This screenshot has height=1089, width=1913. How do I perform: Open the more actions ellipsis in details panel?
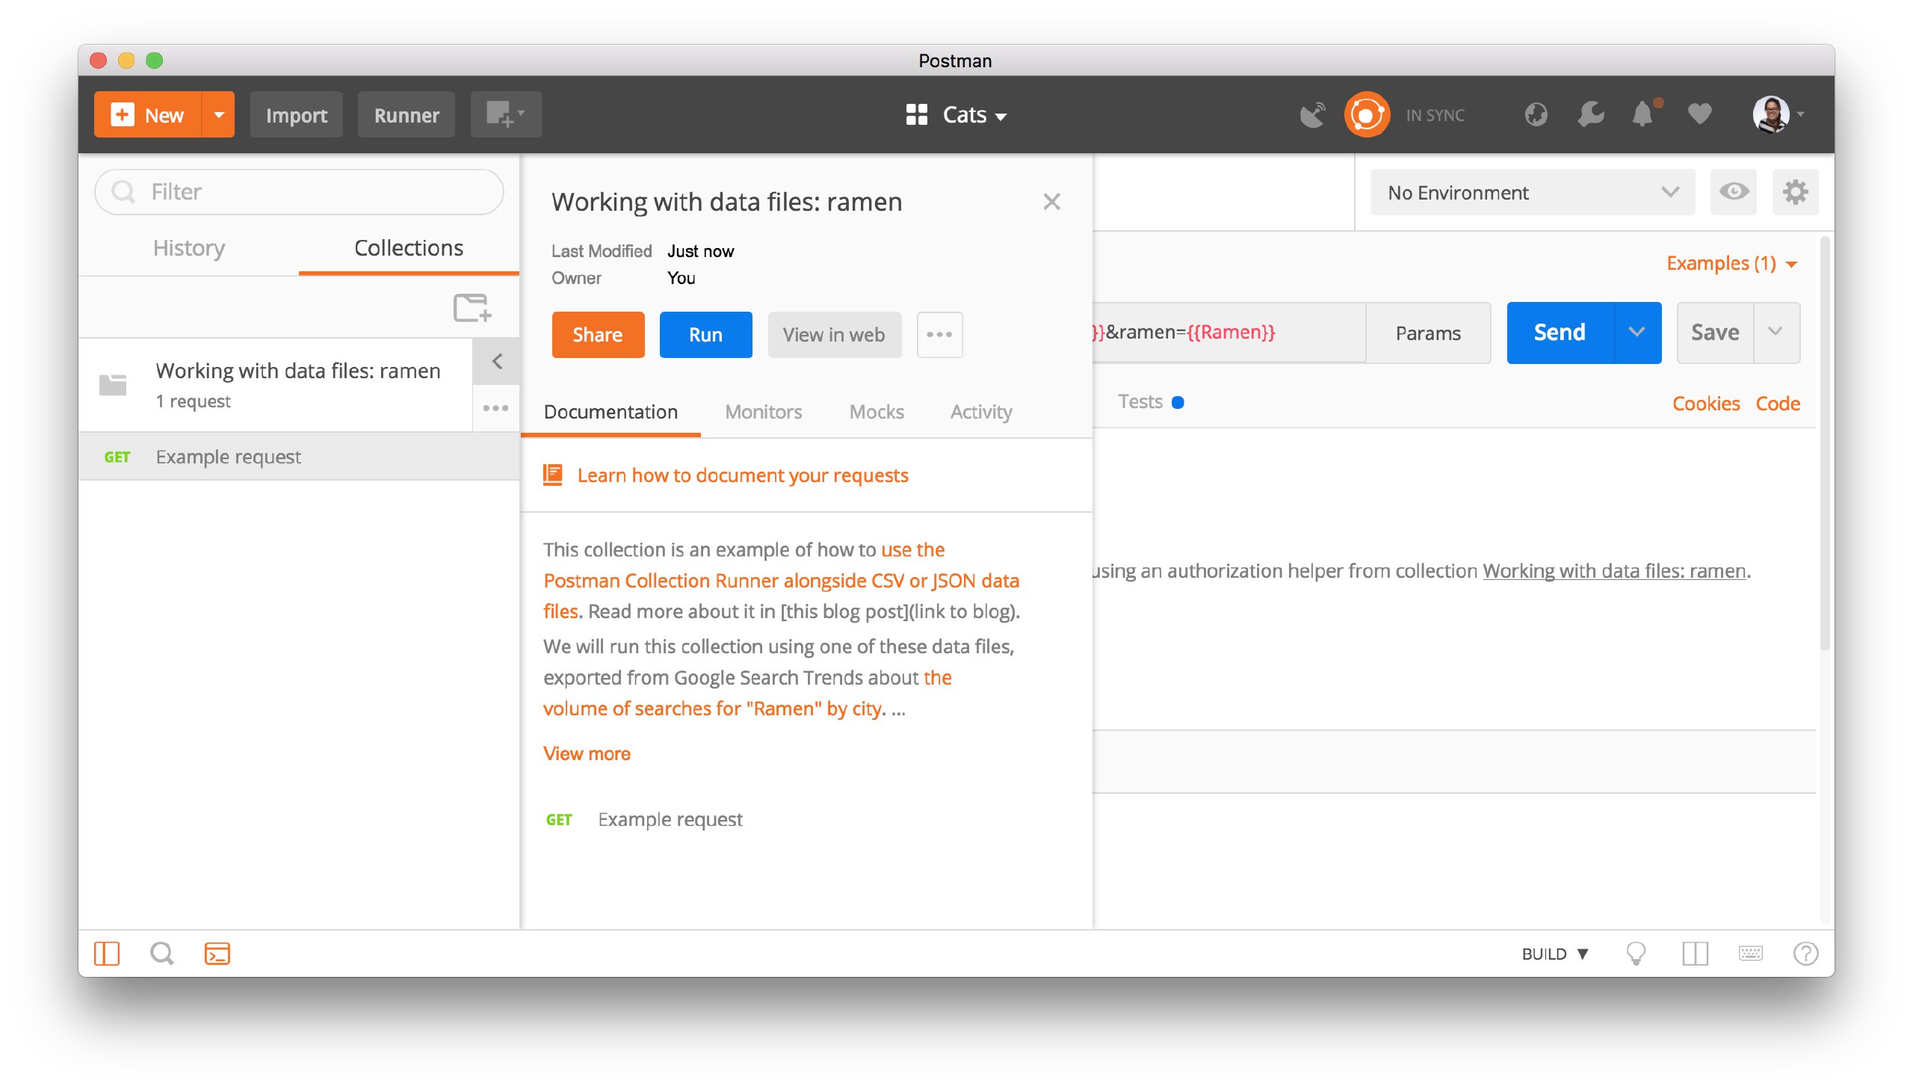pos(939,334)
